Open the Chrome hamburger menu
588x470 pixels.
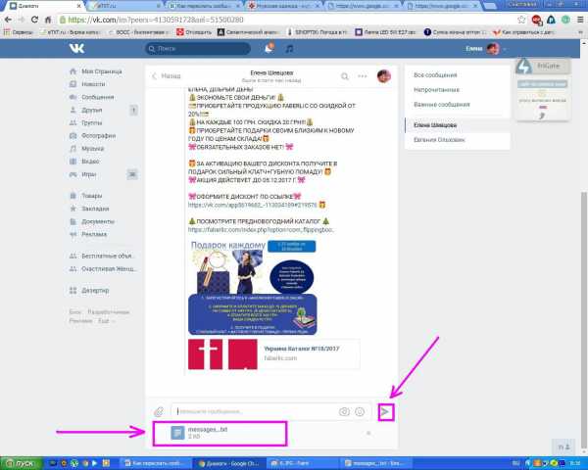[x=580, y=20]
